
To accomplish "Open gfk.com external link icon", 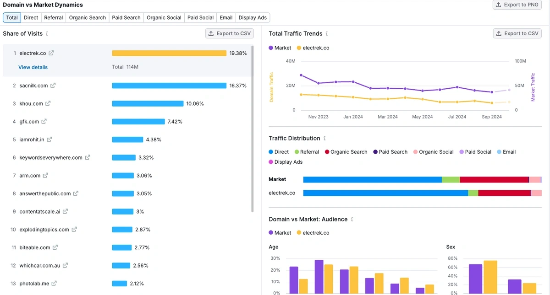I will (x=44, y=122).
